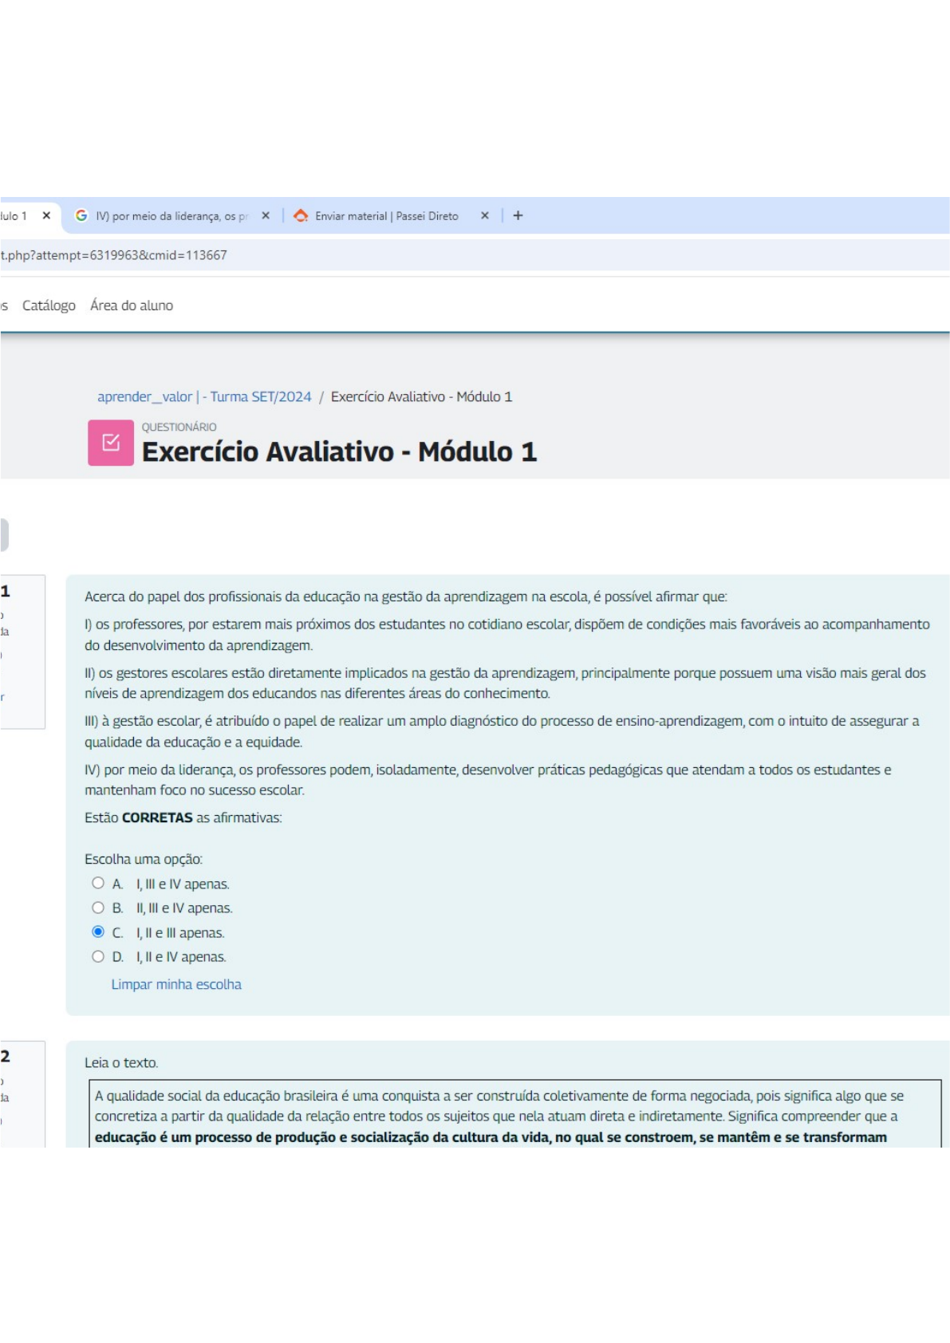The height and width of the screenshot is (1343, 950).
Task: Select option C: I, II e III apenas
Action: coord(98,931)
